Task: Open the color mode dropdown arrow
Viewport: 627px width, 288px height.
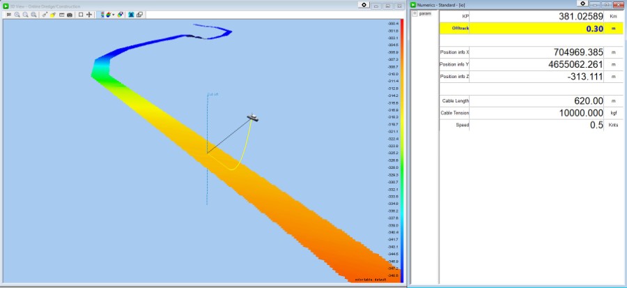Action: (x=114, y=15)
